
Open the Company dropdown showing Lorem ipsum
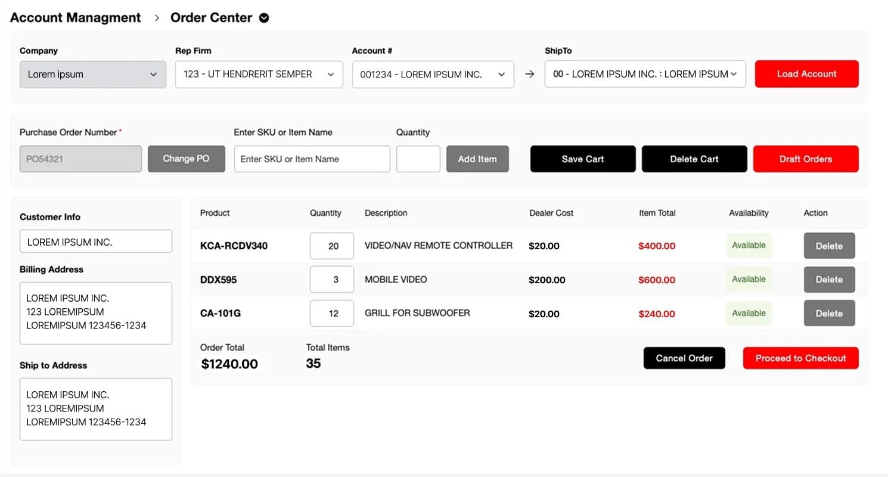pyautogui.click(x=93, y=75)
